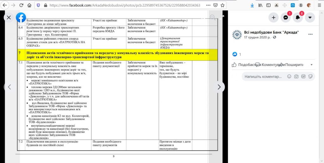Zoom out the photo with magnifier minus
Viewport: 324px width, 163px height.
tap(213, 18)
